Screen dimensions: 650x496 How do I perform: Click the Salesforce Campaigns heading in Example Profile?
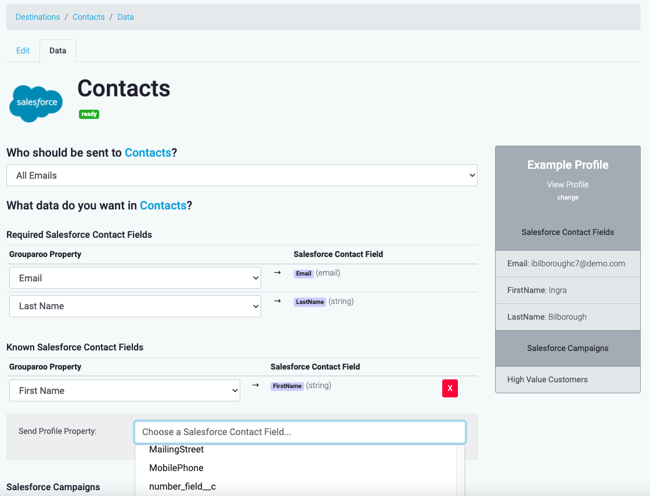568,348
